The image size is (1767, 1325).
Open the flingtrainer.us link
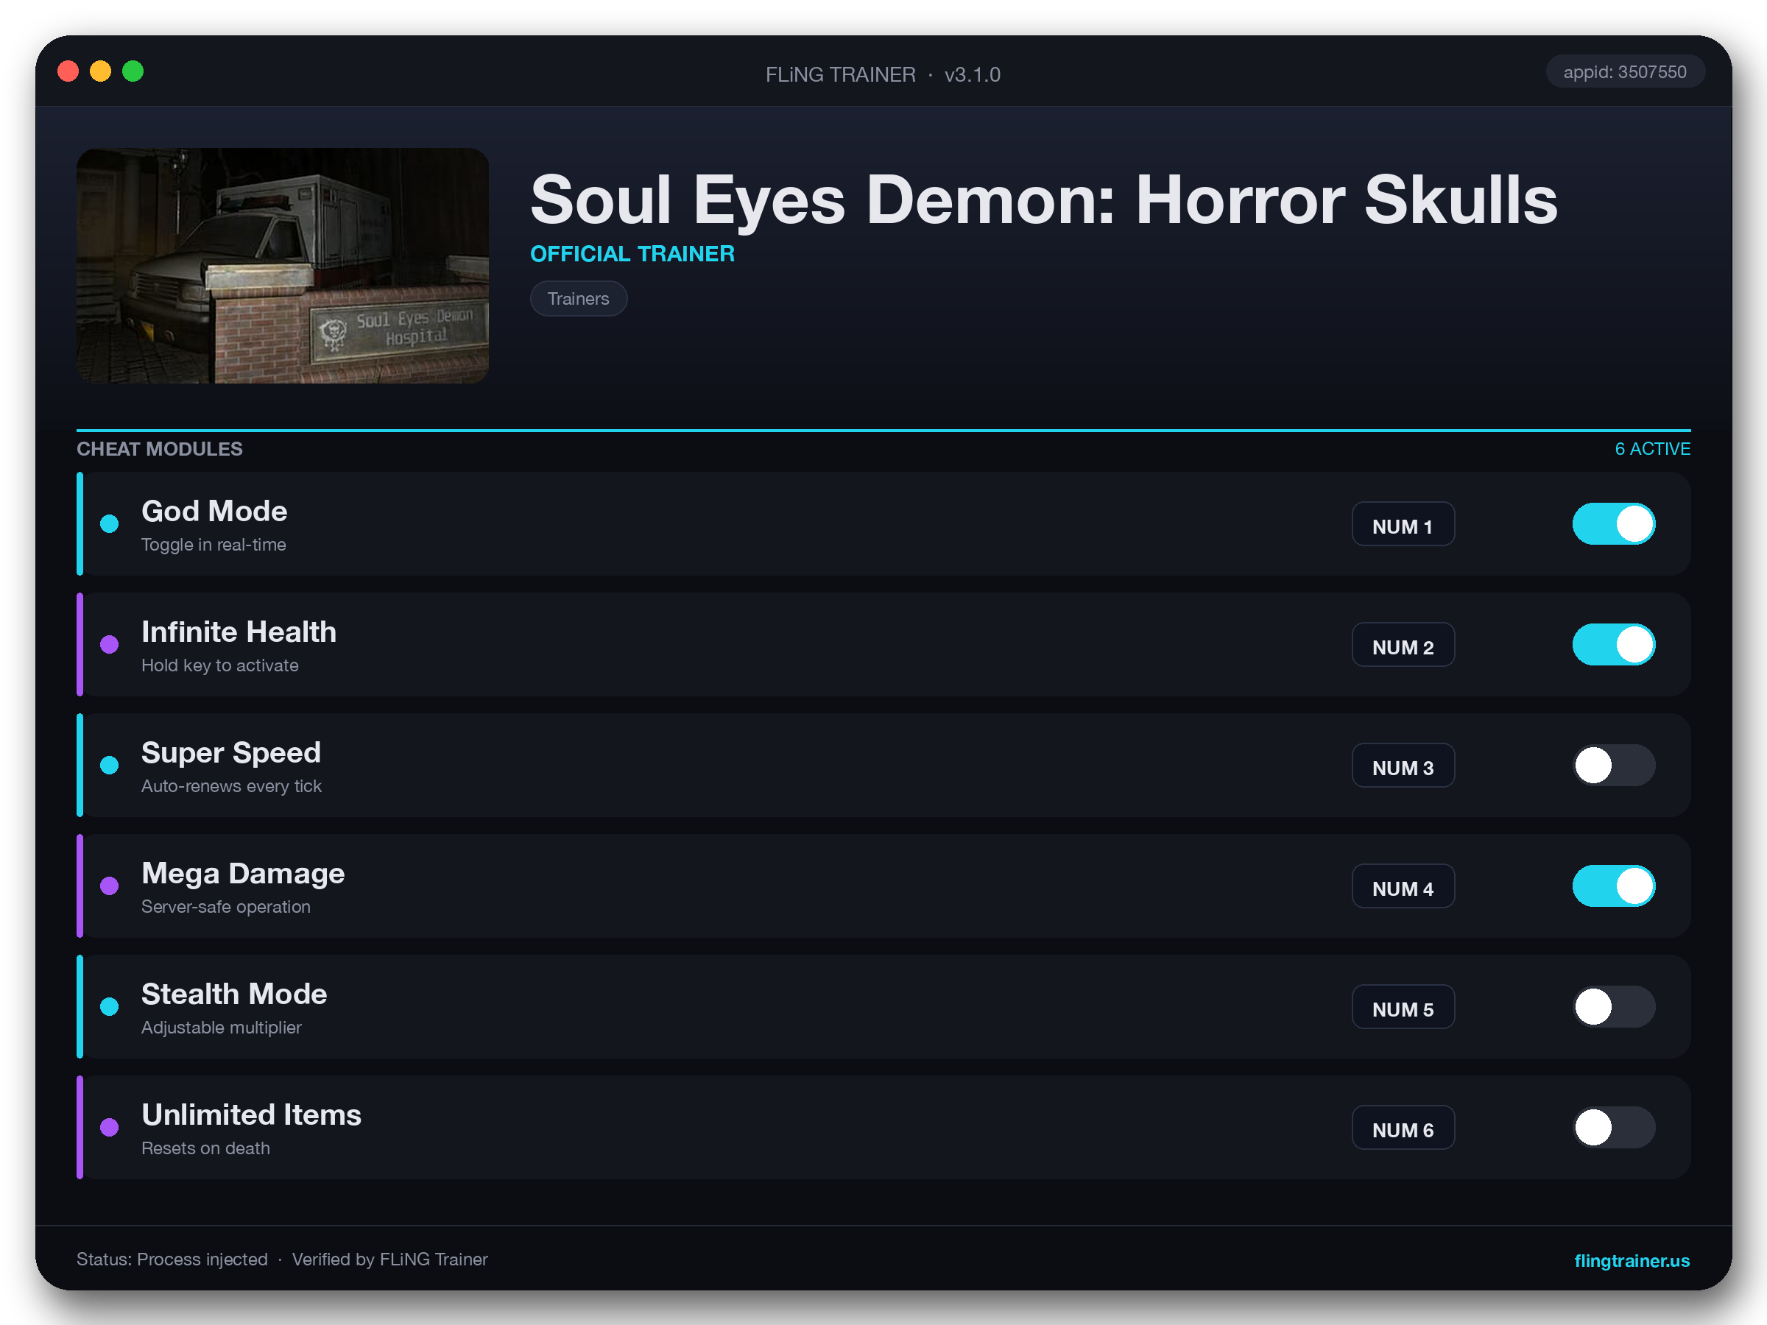[1632, 1260]
